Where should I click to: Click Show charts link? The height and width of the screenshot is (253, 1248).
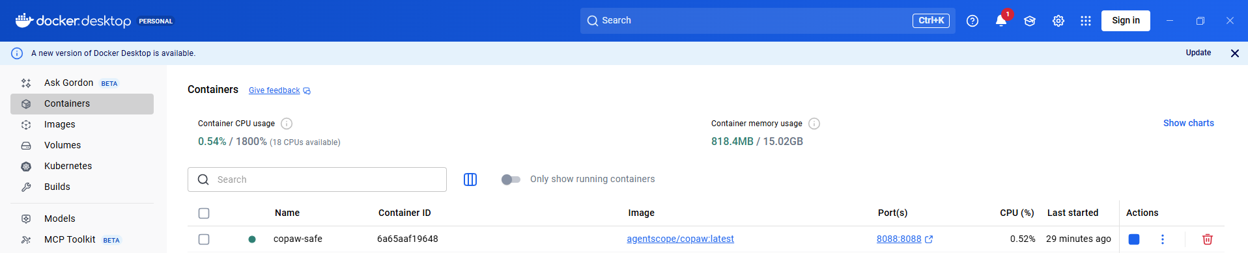tap(1189, 123)
